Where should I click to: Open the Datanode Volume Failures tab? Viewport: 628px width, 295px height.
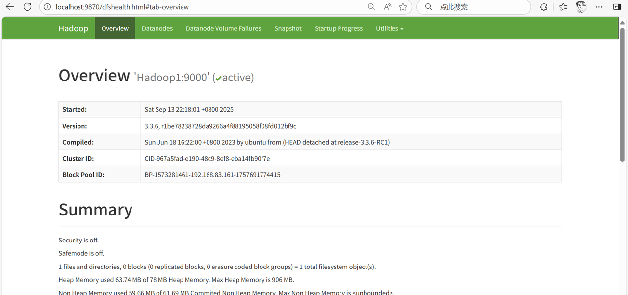pos(223,28)
